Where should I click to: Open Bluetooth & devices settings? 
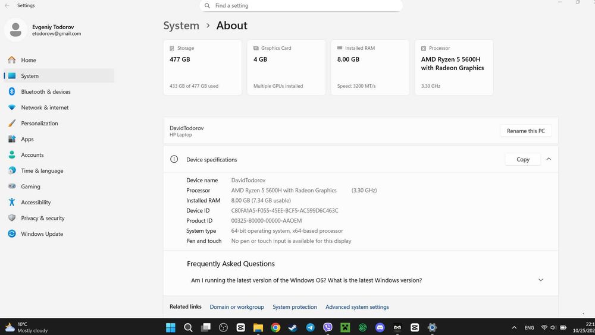pyautogui.click(x=59, y=91)
